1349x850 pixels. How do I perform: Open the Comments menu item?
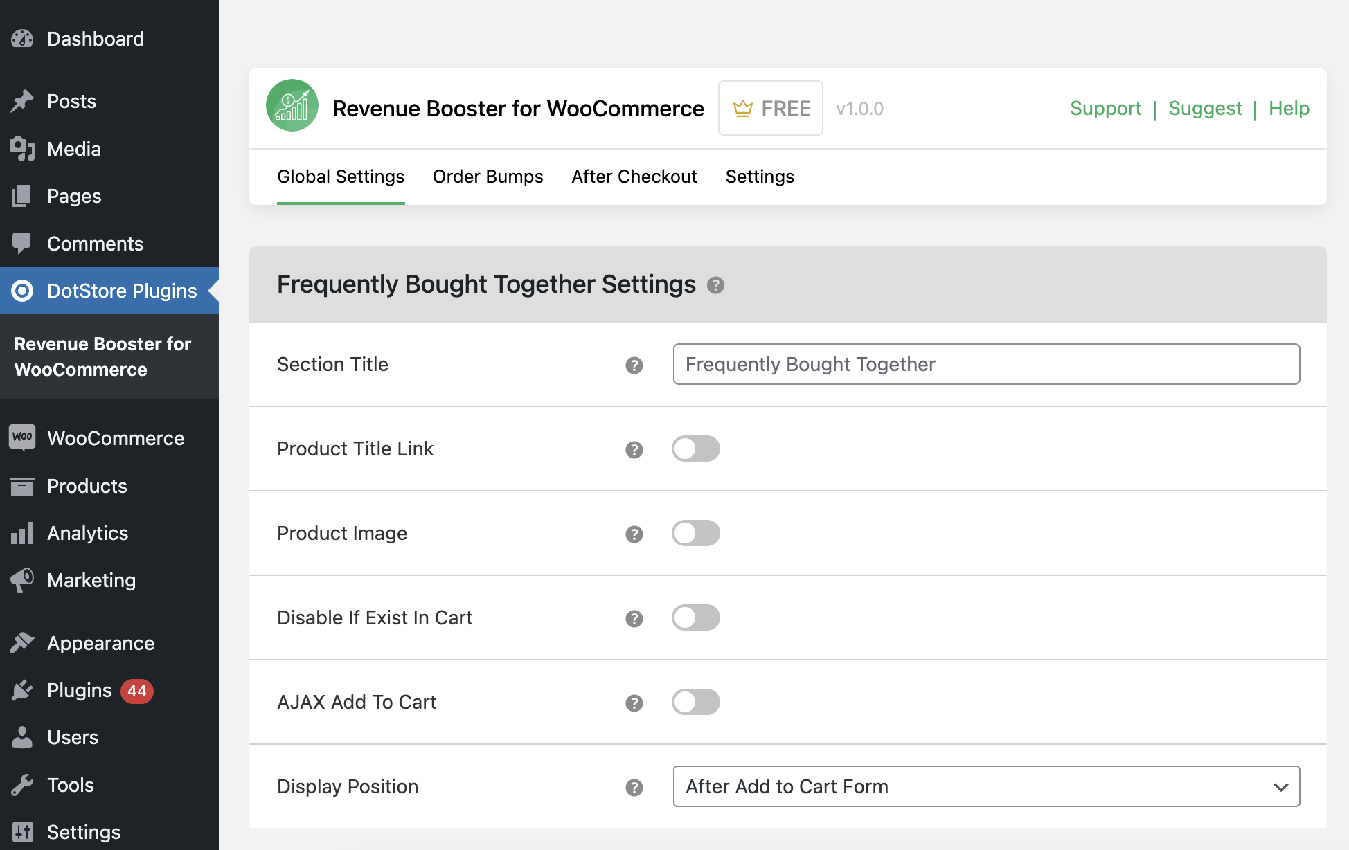coord(109,244)
